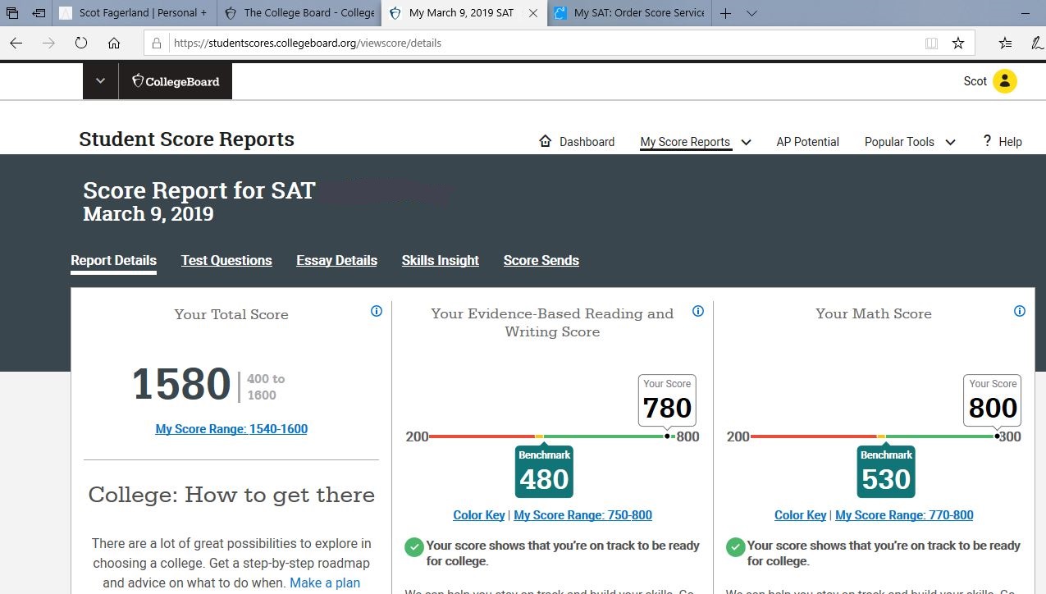
Task: Show tab previews with the chevron
Action: 751,13
